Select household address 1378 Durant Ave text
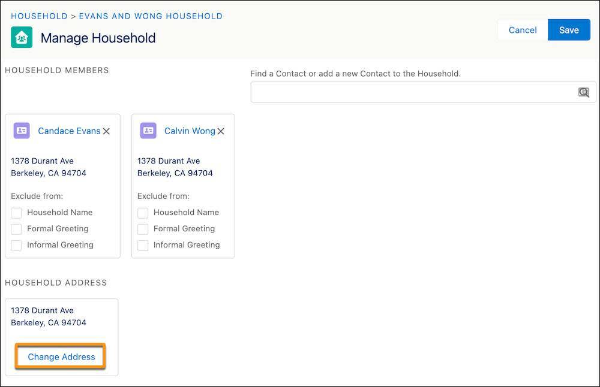Viewport: 600px width, 387px height. [42, 310]
